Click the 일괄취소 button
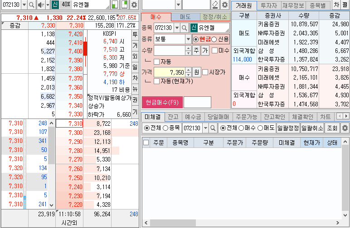Screen dimensions: 350x228 point(312,128)
